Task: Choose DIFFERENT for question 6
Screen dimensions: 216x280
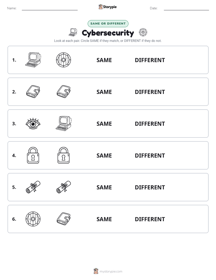Action: pos(150,219)
